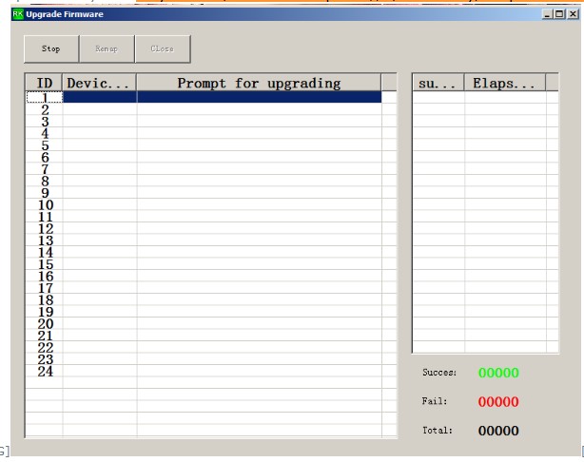Click the greyed-out middle button beside Stop
The width and height of the screenshot is (584, 462).
(106, 49)
